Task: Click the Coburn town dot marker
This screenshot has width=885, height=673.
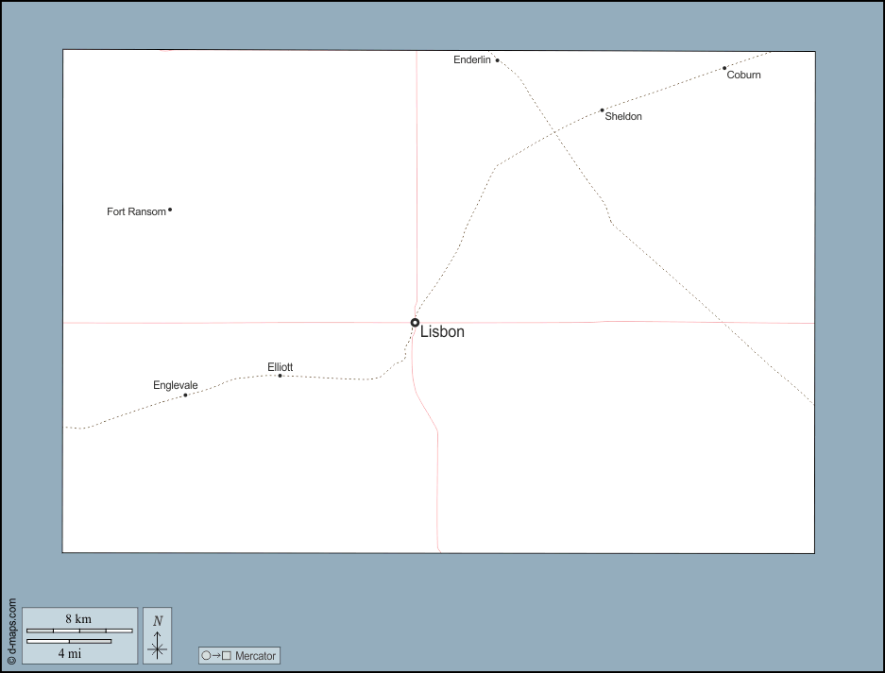Action: click(x=724, y=68)
